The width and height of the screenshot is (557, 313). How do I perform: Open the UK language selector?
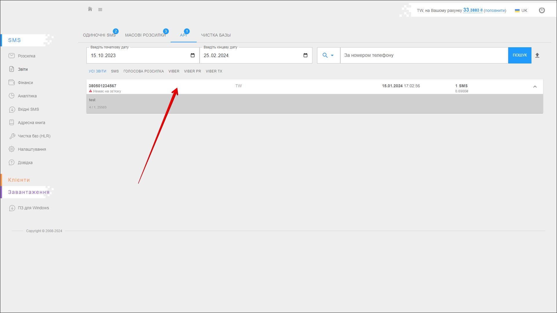[521, 10]
